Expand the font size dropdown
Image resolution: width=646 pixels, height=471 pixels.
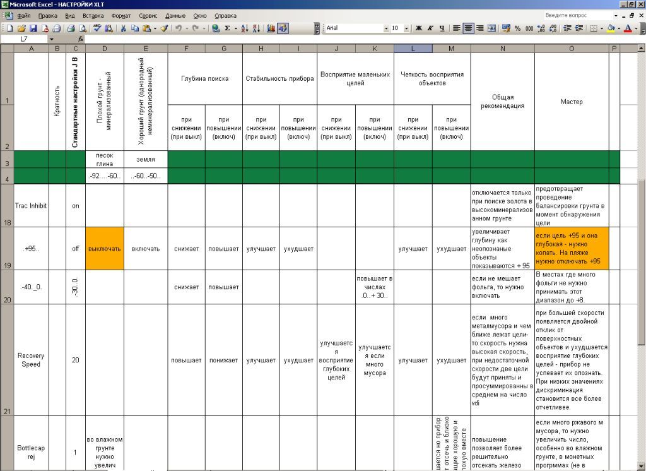coord(406,28)
